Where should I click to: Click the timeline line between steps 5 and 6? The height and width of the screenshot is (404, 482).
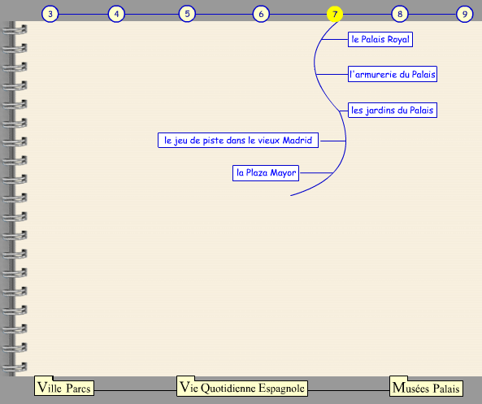coord(224,14)
